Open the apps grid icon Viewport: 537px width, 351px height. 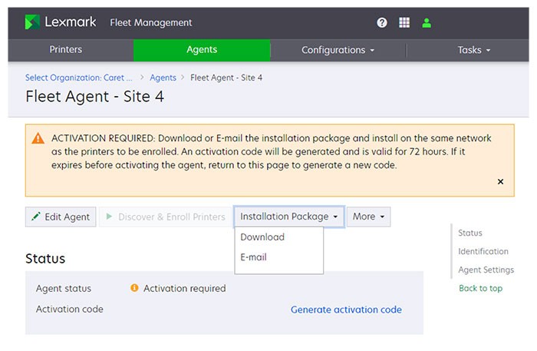coord(404,23)
